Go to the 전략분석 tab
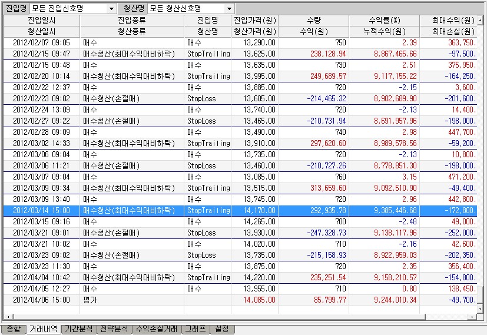Screen dimensions: 487x335 pyautogui.click(x=114, y=329)
